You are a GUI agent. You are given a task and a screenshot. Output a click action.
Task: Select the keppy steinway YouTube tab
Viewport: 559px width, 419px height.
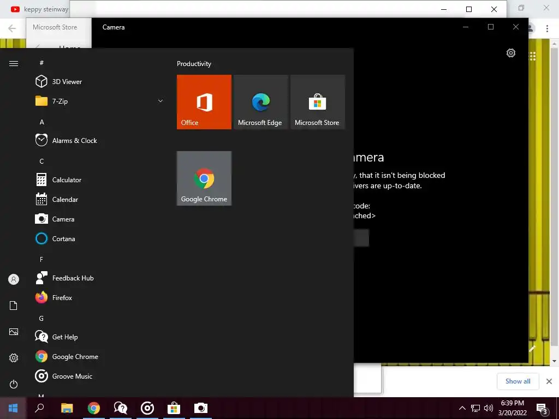tap(39, 9)
